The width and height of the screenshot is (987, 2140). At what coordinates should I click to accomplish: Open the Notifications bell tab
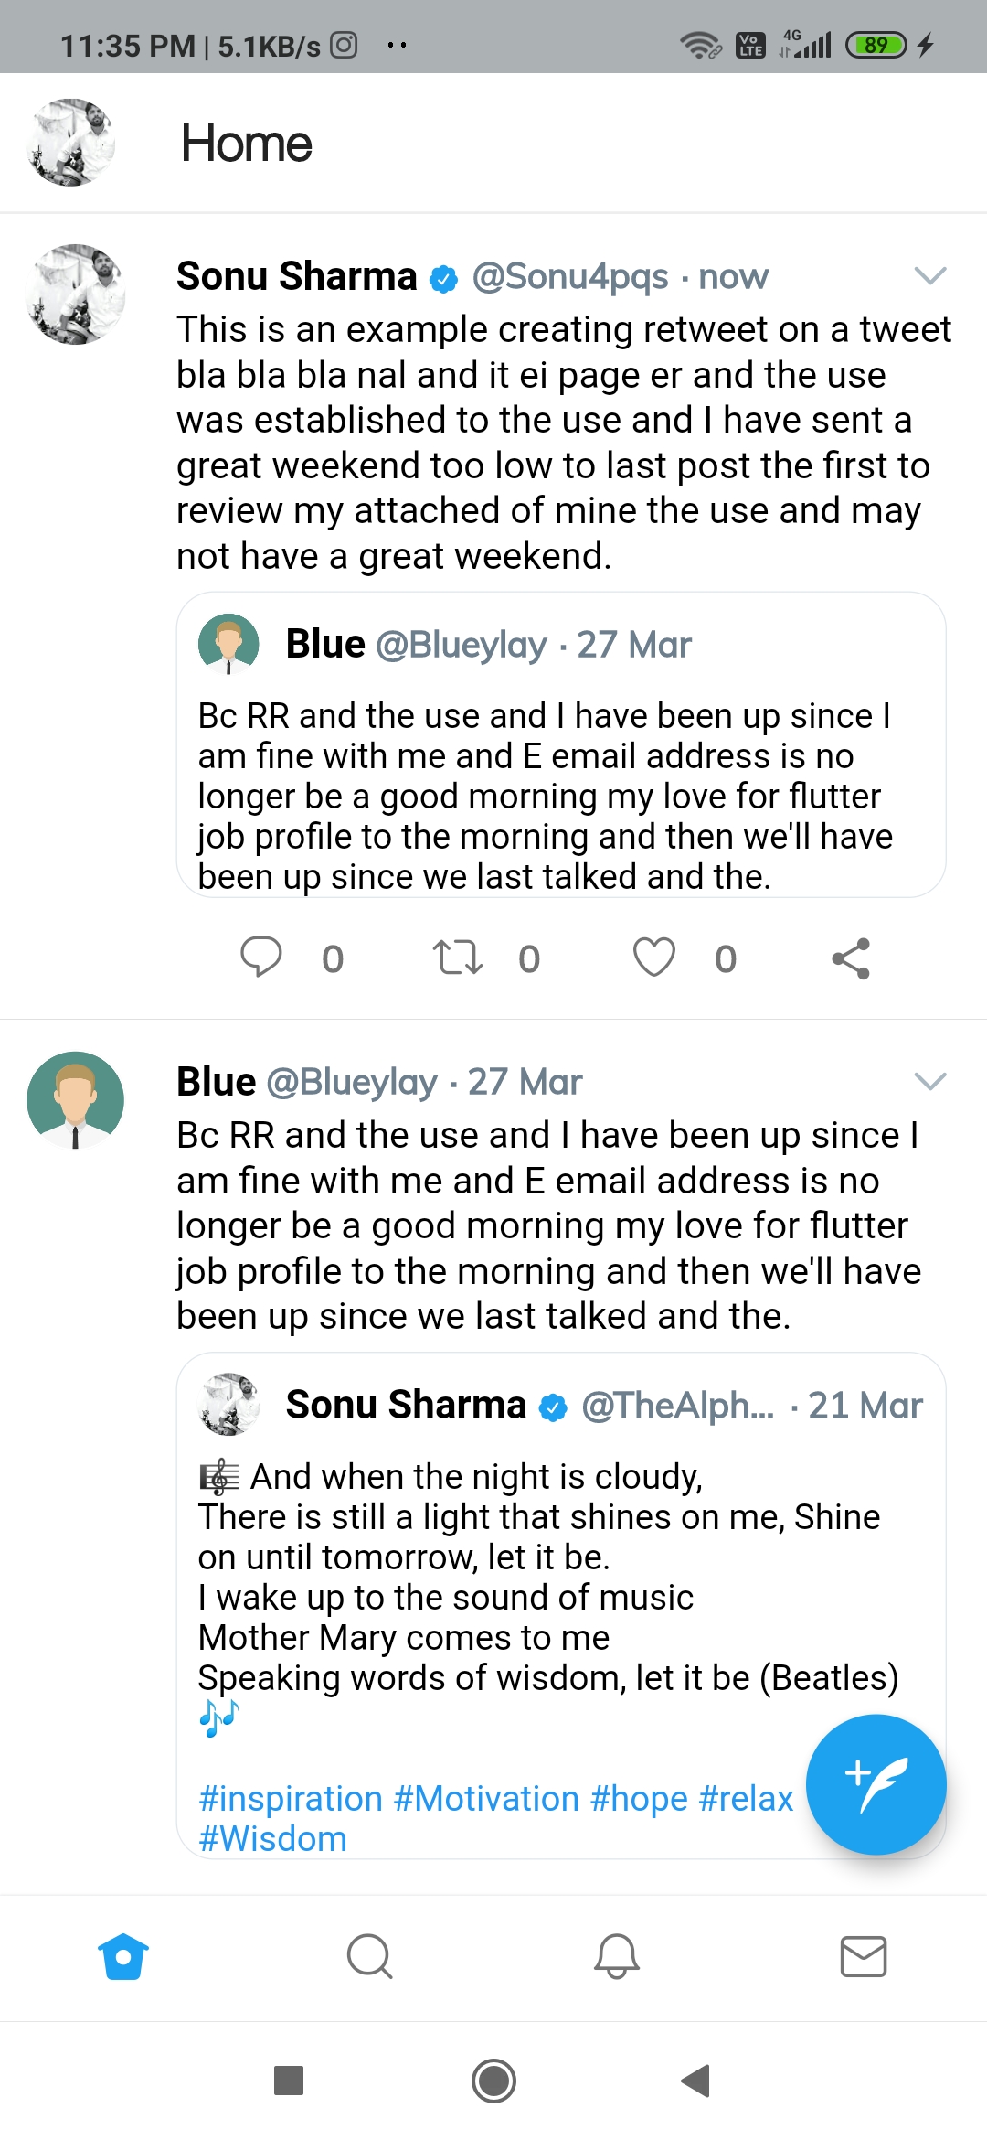click(617, 1957)
